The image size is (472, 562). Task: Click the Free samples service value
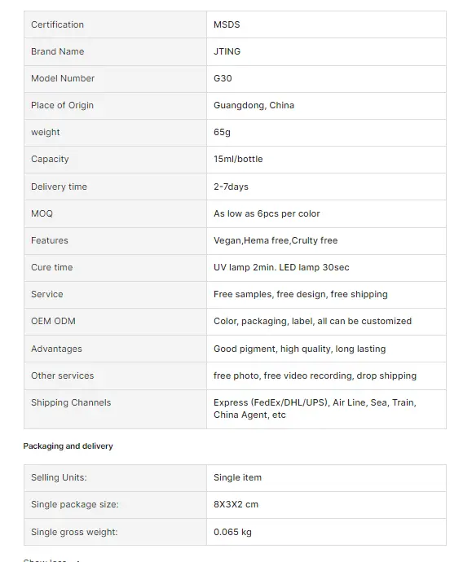(x=301, y=294)
